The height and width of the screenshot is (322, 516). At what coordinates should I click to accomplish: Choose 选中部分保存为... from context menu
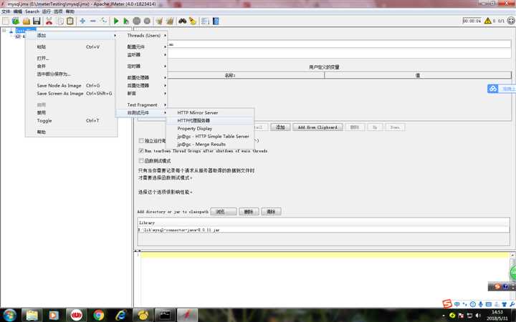(71, 74)
